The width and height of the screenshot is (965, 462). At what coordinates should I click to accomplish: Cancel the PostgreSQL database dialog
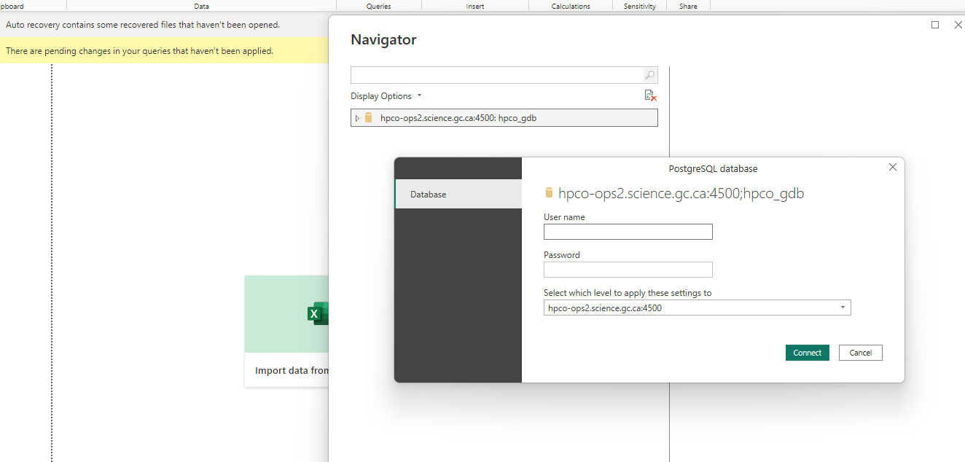click(x=860, y=353)
